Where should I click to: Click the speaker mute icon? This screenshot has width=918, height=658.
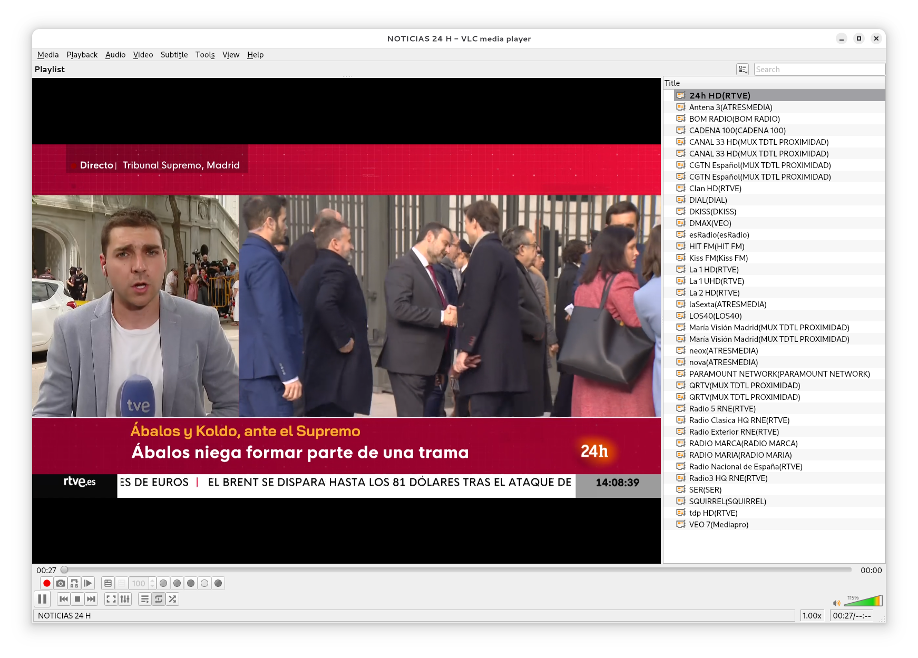[x=836, y=603]
